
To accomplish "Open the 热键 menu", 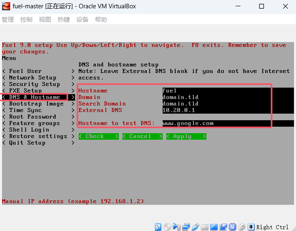I will click(64, 20).
